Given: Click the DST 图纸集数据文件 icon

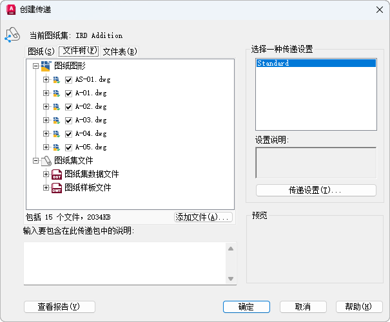Looking at the screenshot, I should pos(57,174).
